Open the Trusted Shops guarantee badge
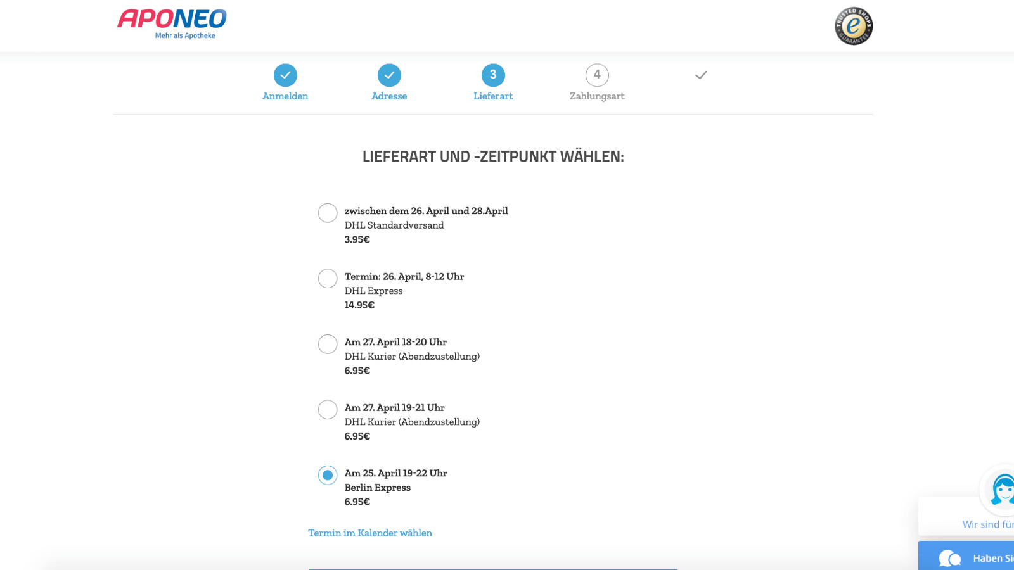 tap(853, 26)
